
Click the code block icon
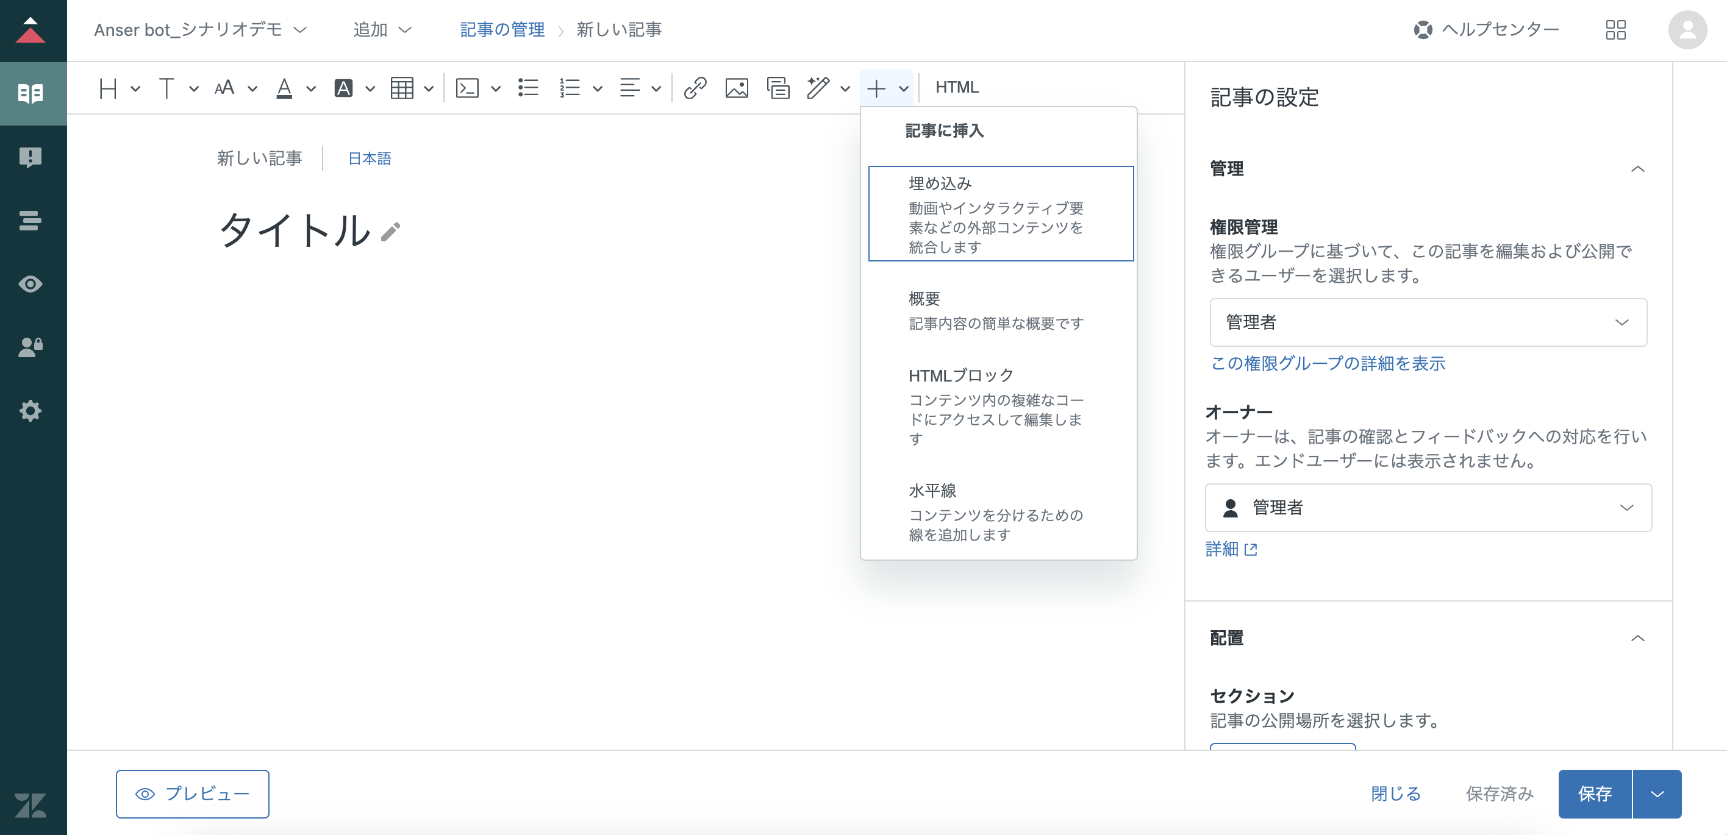click(467, 88)
